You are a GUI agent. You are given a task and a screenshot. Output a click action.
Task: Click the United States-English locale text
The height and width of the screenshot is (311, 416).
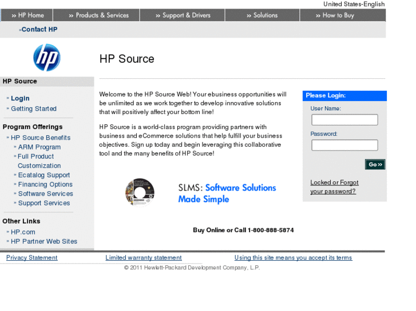tap(354, 4)
